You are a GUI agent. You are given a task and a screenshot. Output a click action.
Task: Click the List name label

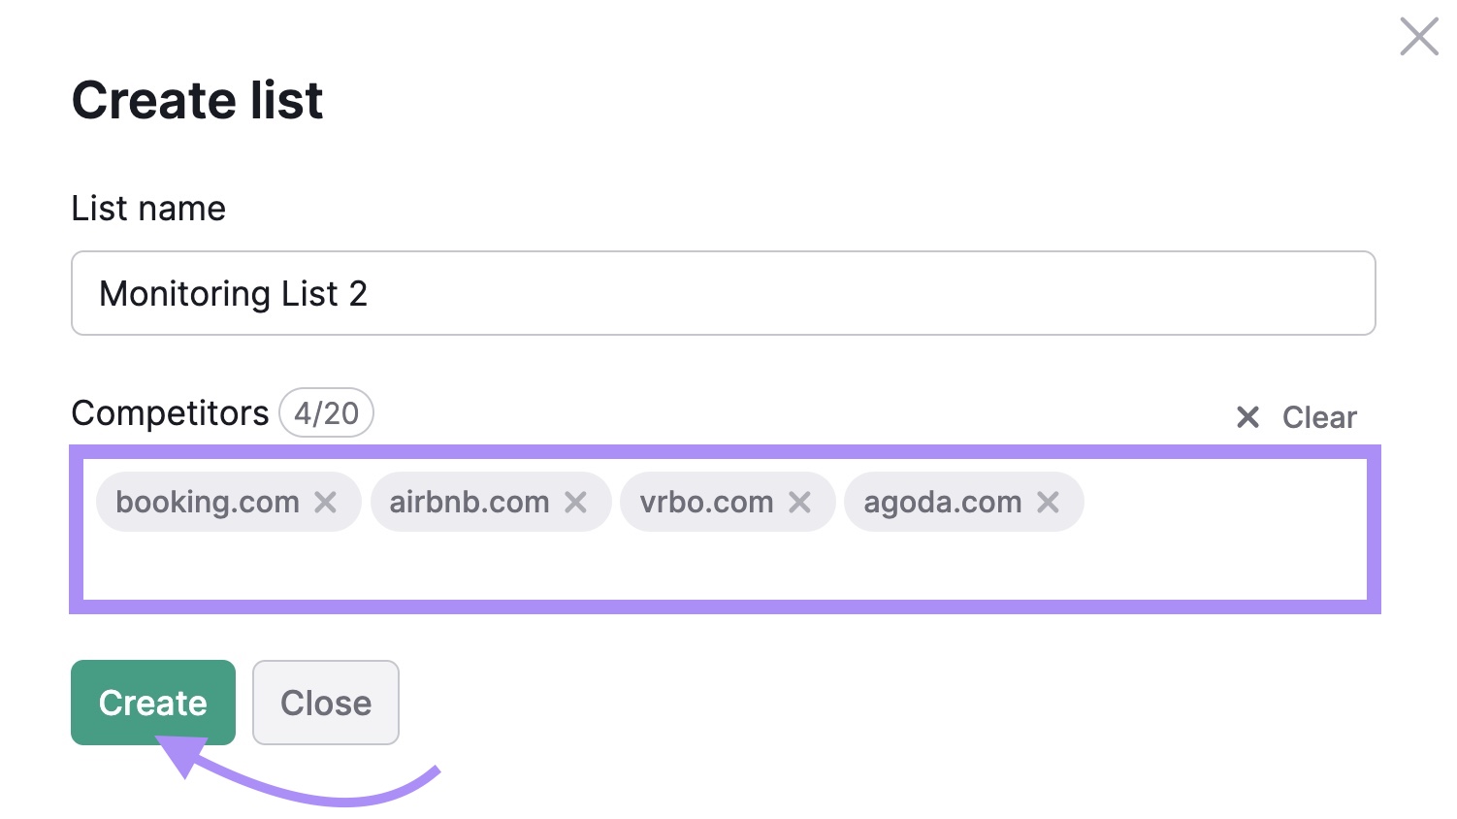[148, 209]
